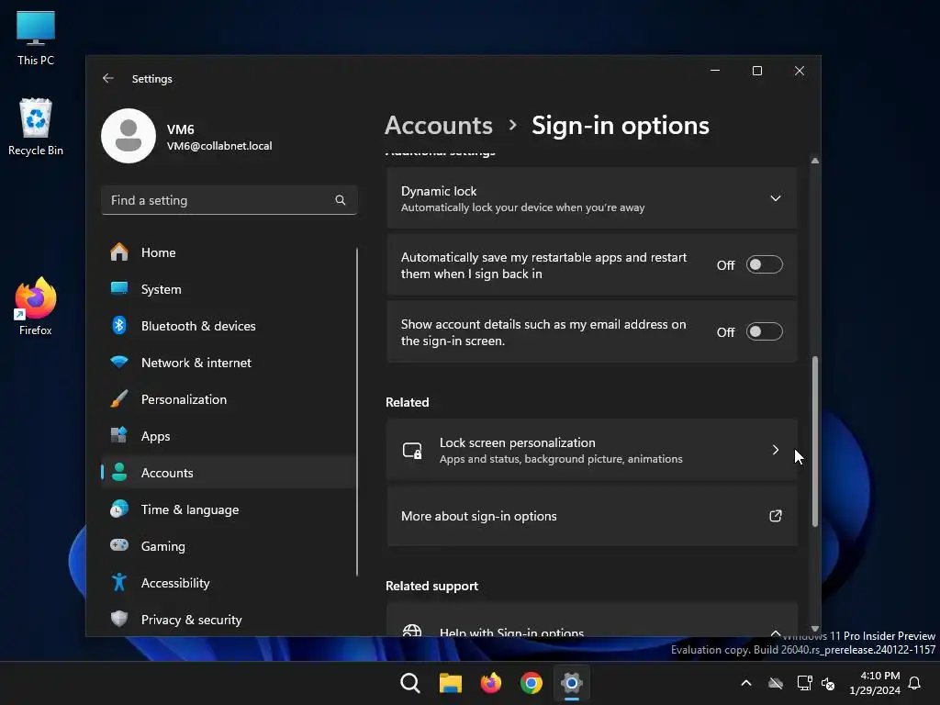Select the Firefox desktop shortcut
Image resolution: width=940 pixels, height=705 pixels.
pos(36,307)
